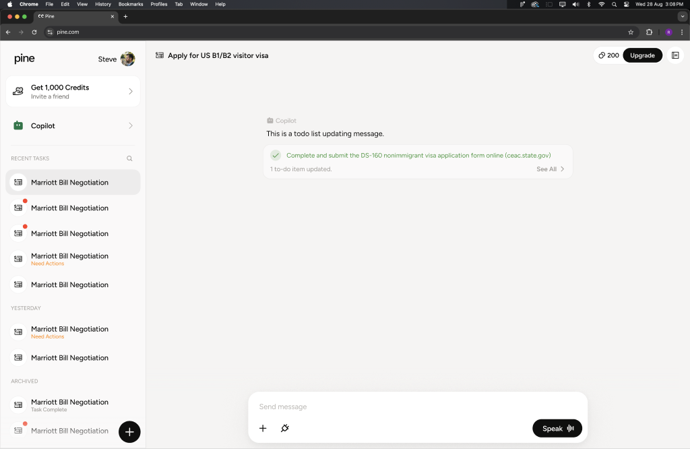
Task: Search recent tasks with magnifier icon
Action: 129,158
